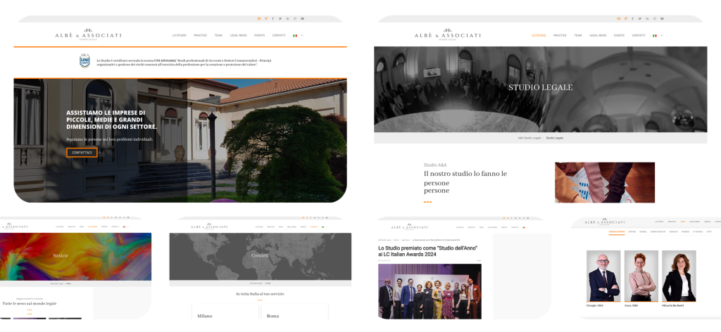This screenshot has height=332, width=721.
Task: Open LinkedIn icon in the home page top bar
Action: (288, 18)
